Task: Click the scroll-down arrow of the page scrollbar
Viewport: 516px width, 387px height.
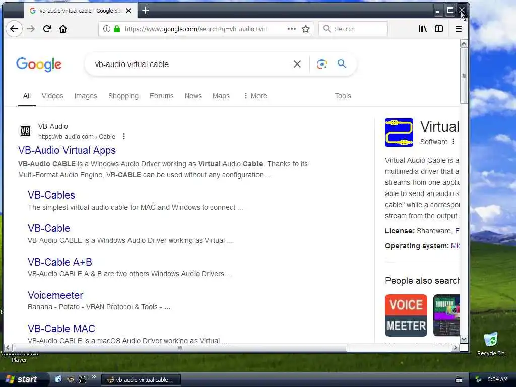Action: (x=464, y=339)
